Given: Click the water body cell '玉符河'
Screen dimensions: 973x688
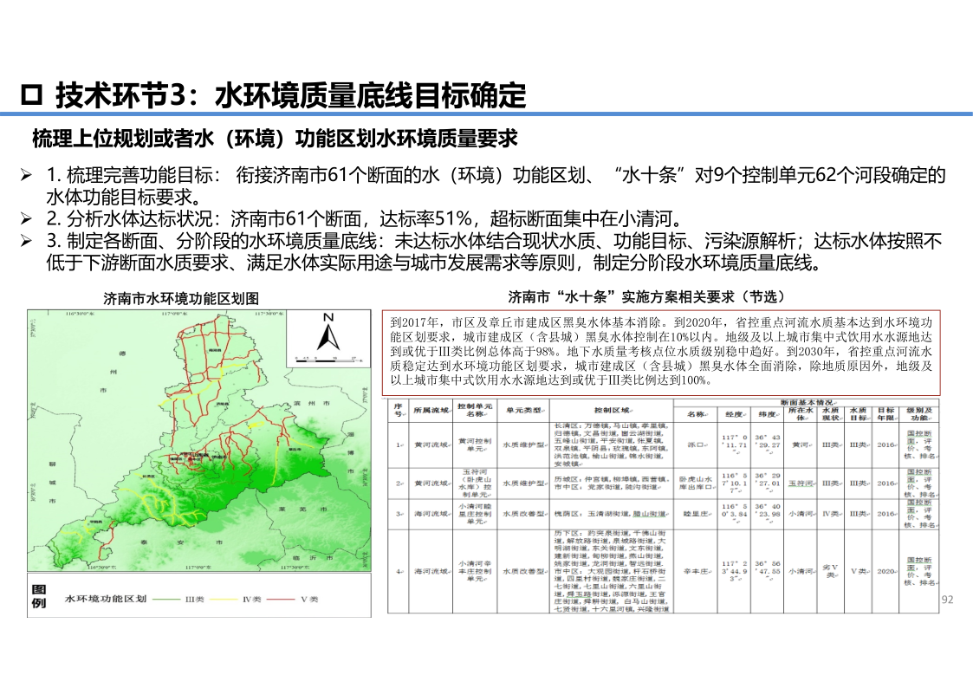Looking at the screenshot, I should (801, 483).
